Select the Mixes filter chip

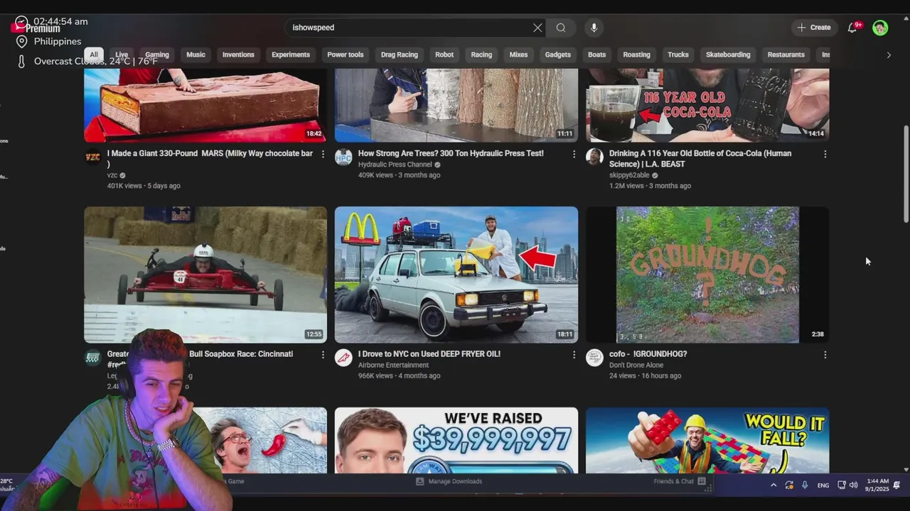[x=519, y=55]
